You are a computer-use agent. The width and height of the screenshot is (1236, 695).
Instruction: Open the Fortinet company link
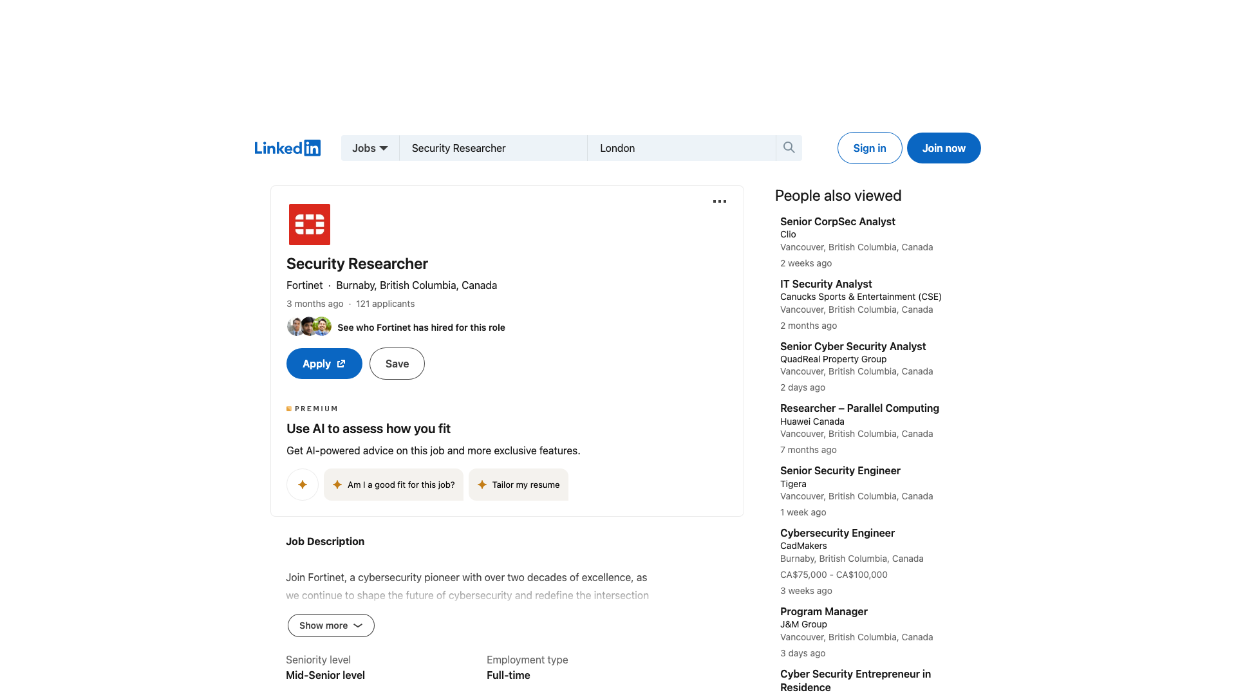(x=304, y=285)
